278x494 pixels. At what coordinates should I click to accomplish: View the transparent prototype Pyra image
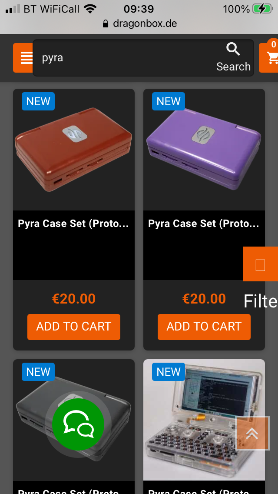204,420
